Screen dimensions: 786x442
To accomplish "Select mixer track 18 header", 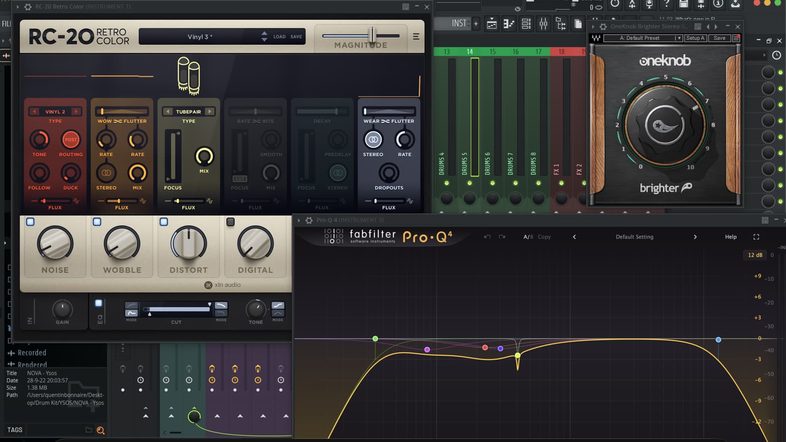I will (x=561, y=52).
